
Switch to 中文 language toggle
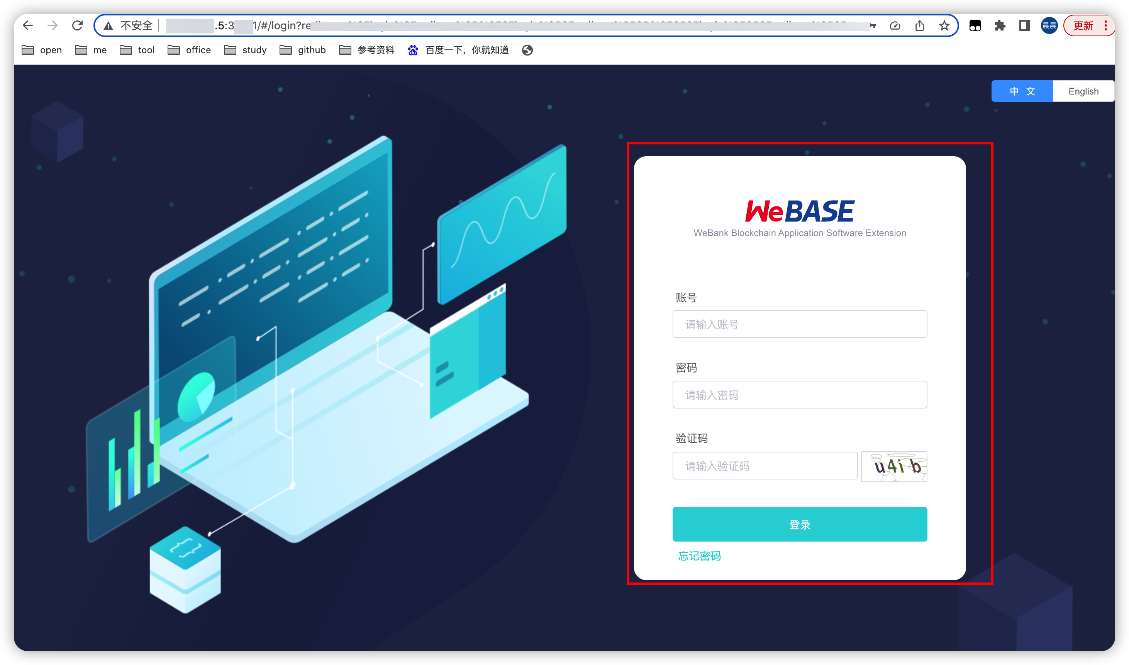coord(1023,91)
